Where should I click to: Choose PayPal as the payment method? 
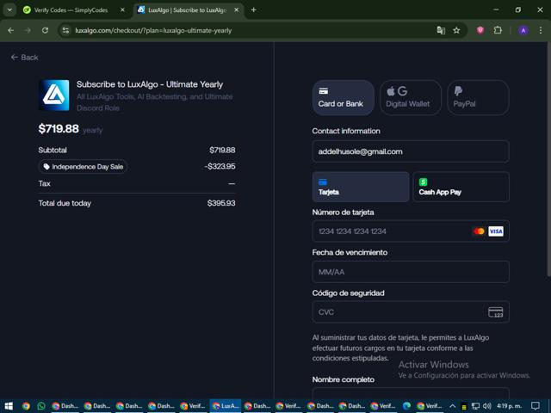point(478,97)
